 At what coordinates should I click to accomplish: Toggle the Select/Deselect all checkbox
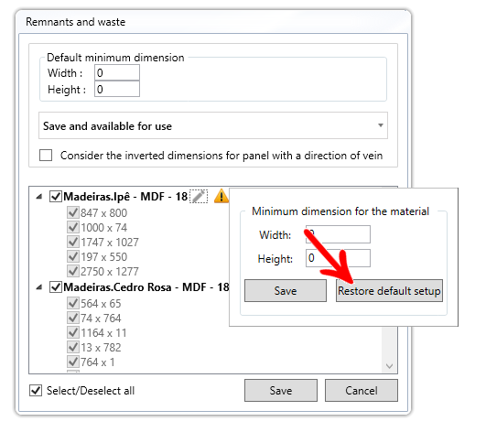36,390
